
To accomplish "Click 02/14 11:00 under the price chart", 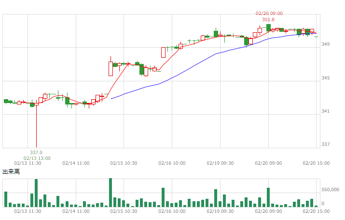I will tap(76, 163).
